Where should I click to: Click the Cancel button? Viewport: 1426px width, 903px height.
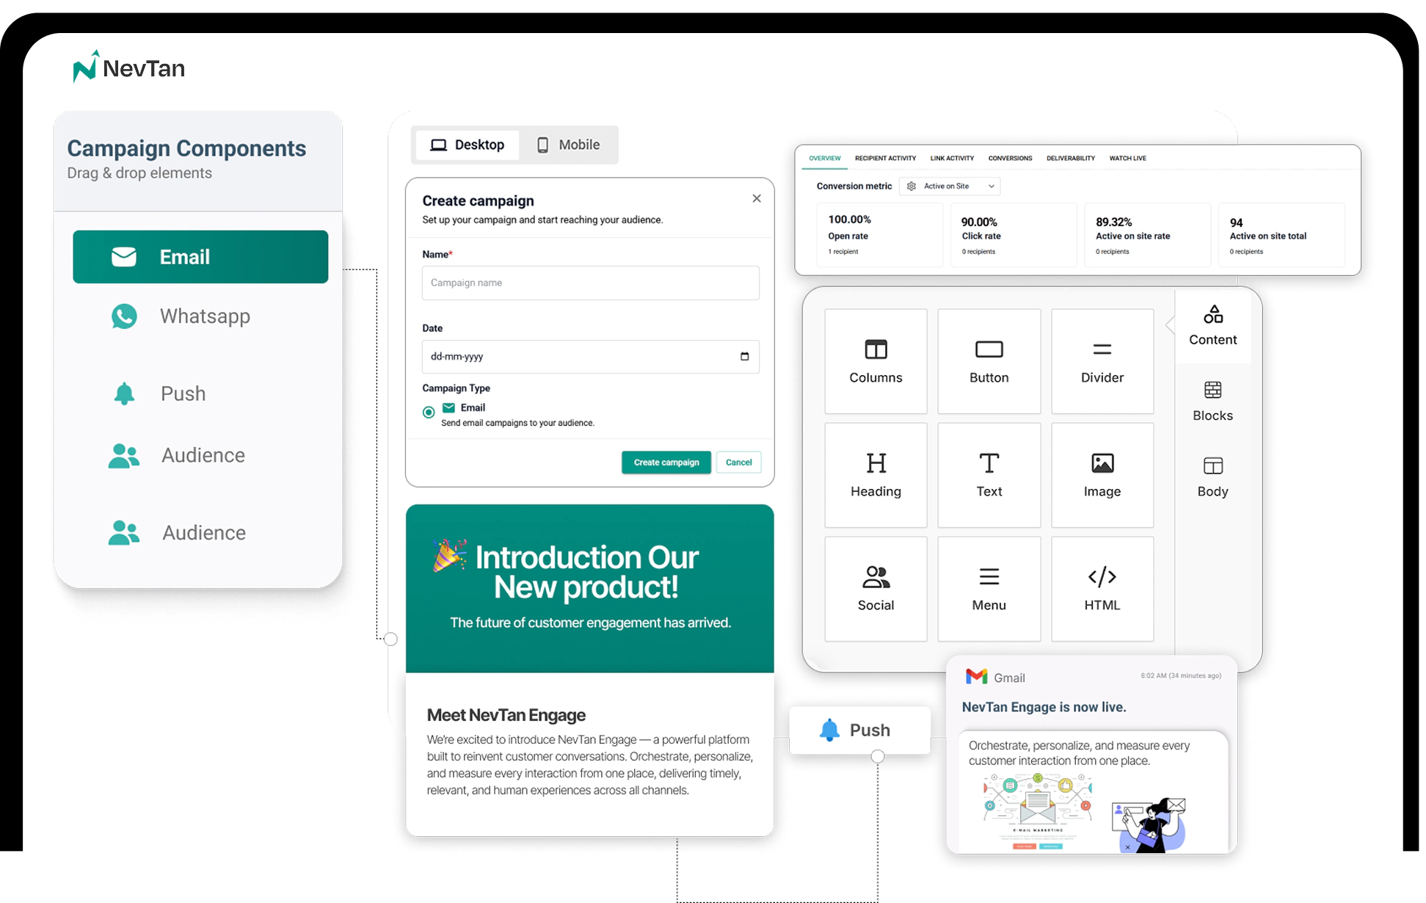tap(738, 463)
